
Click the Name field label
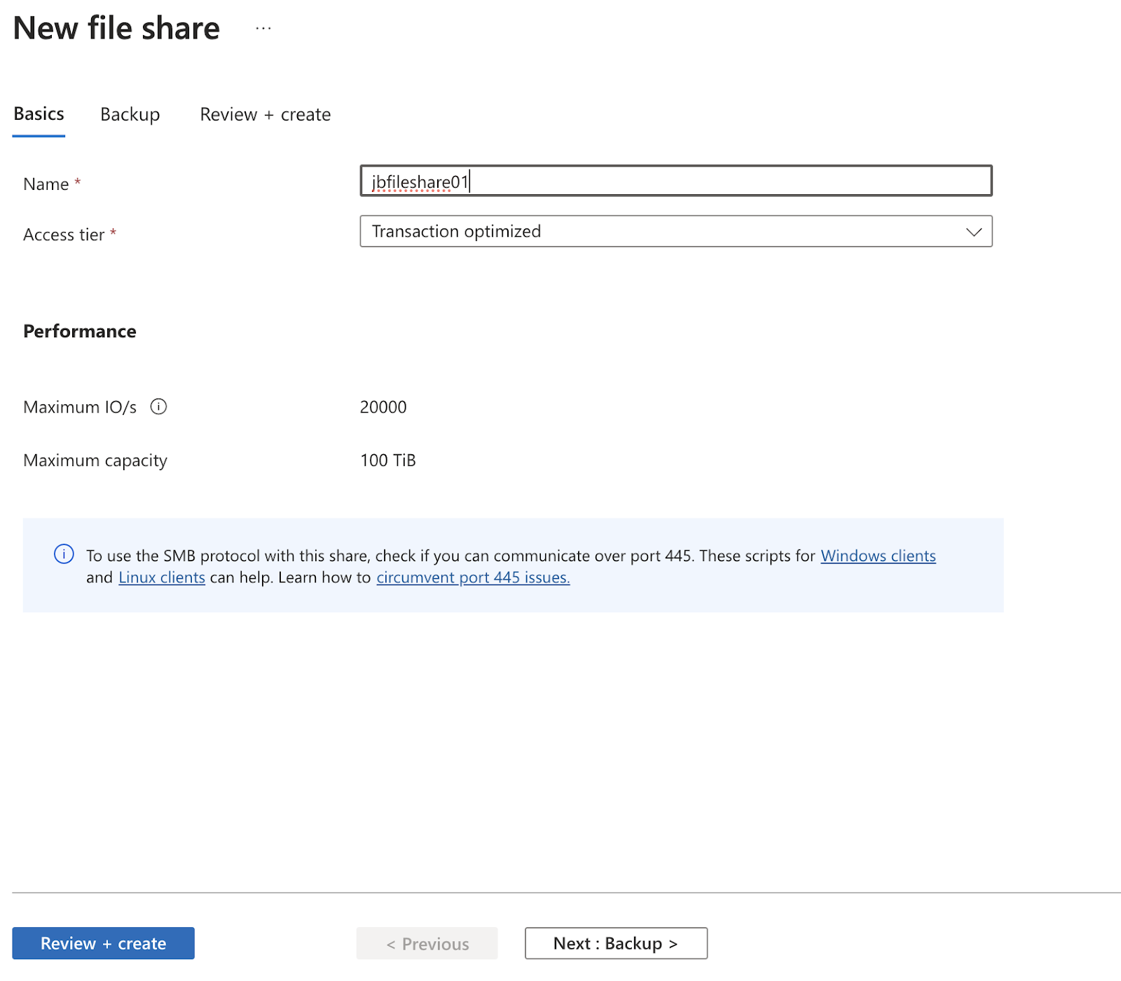tap(46, 184)
